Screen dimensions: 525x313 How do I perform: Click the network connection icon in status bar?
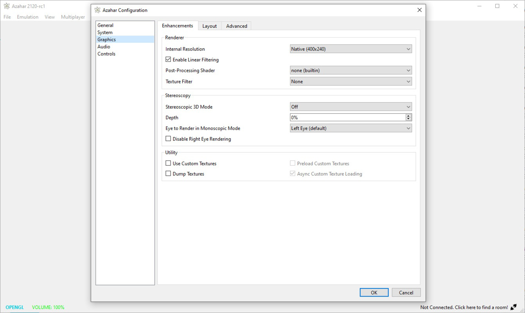coord(514,307)
